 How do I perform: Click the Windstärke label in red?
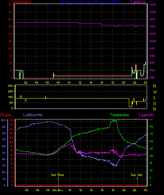point(21,2)
